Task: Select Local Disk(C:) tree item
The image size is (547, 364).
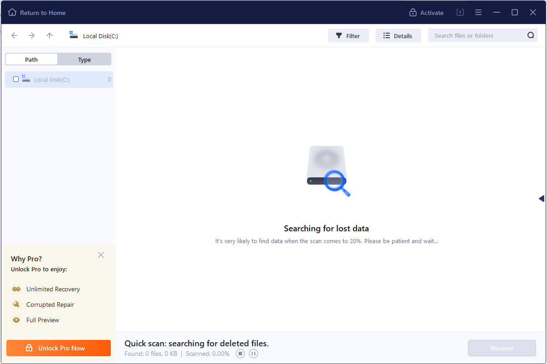Action: (x=59, y=80)
